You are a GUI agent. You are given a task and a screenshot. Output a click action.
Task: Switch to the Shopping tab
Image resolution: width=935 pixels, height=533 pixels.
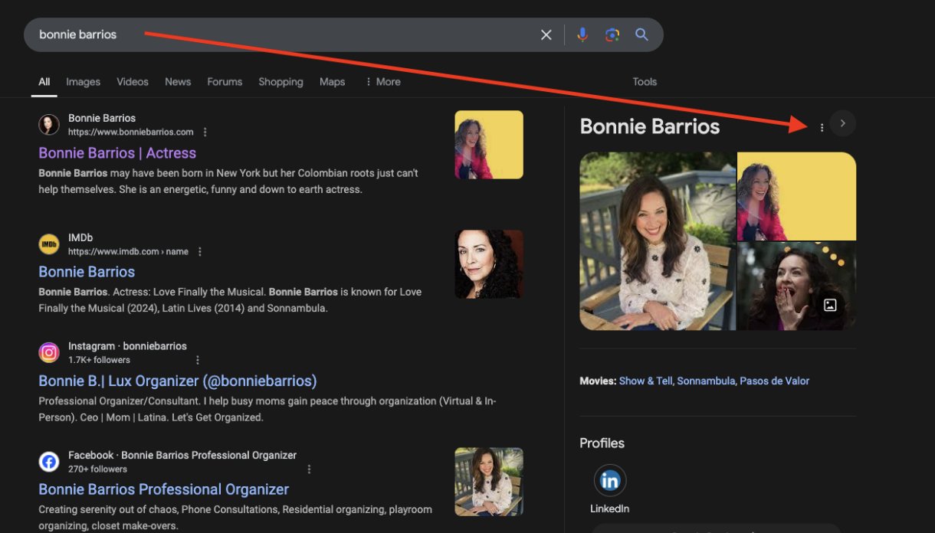pyautogui.click(x=280, y=82)
